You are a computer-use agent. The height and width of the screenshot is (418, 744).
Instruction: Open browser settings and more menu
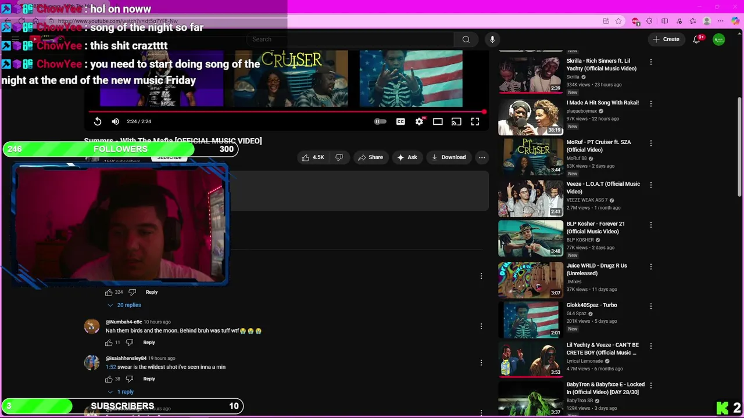pyautogui.click(x=721, y=21)
